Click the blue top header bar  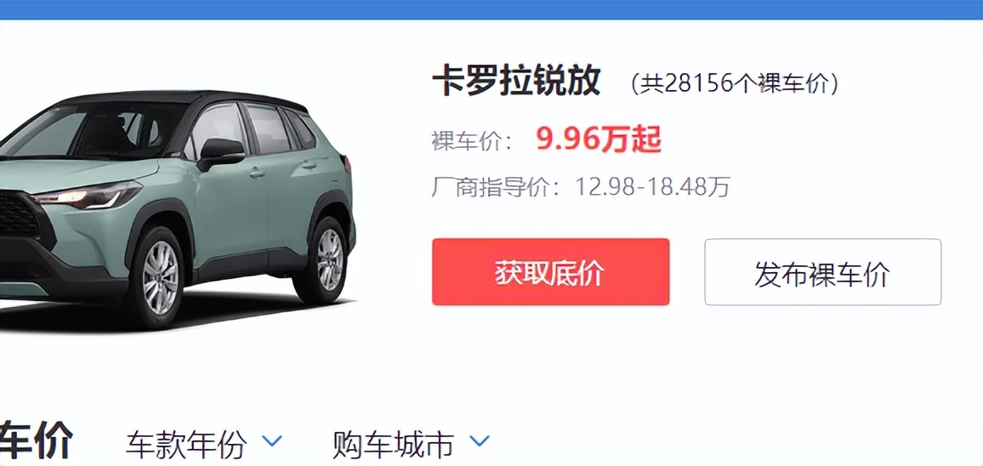491,9
